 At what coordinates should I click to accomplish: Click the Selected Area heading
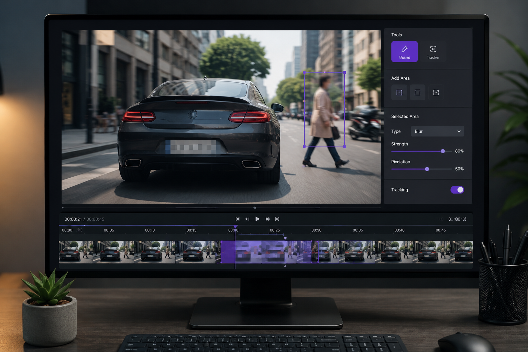(405, 117)
